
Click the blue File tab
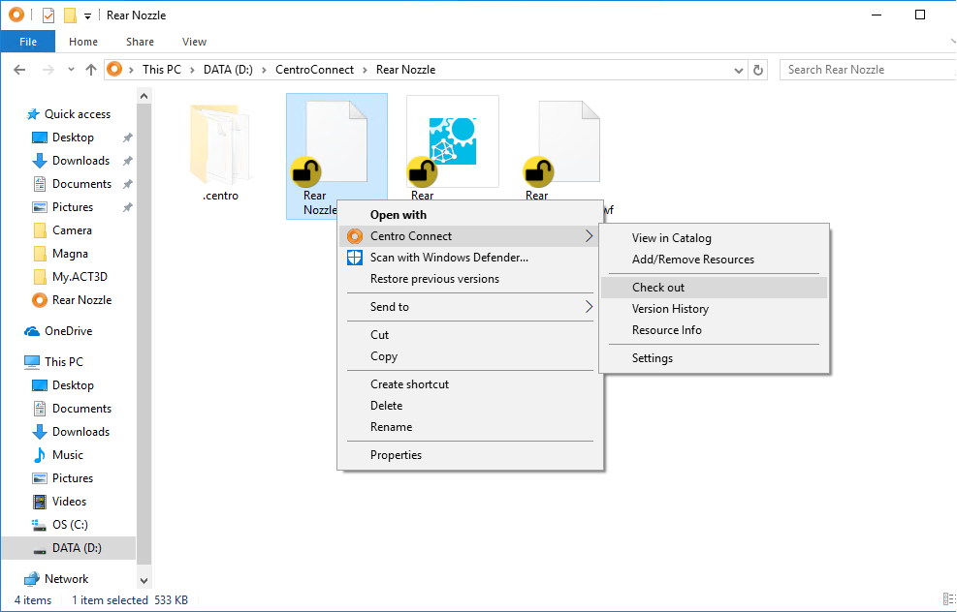point(28,42)
